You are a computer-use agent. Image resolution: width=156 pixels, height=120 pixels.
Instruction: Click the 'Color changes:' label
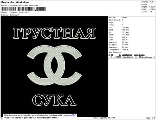(114, 20)
